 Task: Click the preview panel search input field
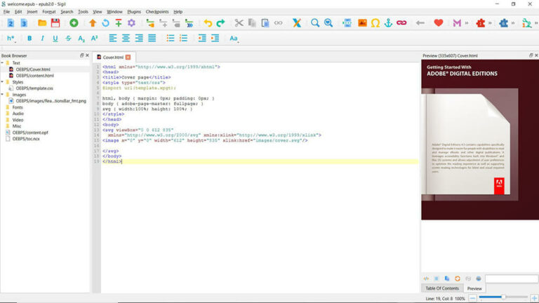coord(511,278)
